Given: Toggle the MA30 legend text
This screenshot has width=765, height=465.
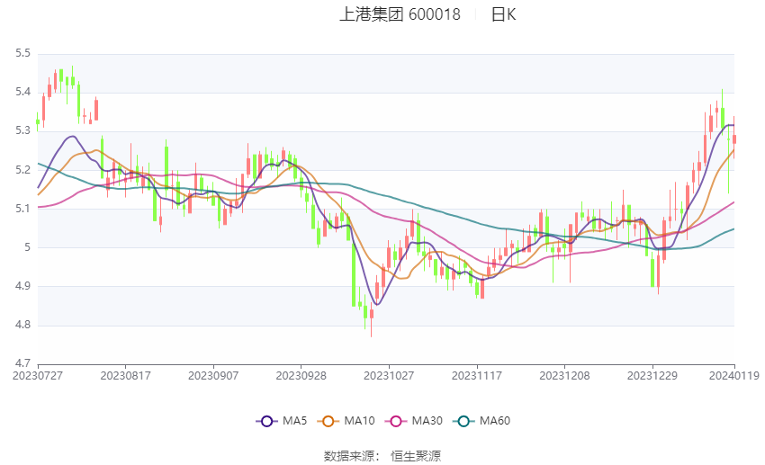Looking at the screenshot, I should pos(426,421).
